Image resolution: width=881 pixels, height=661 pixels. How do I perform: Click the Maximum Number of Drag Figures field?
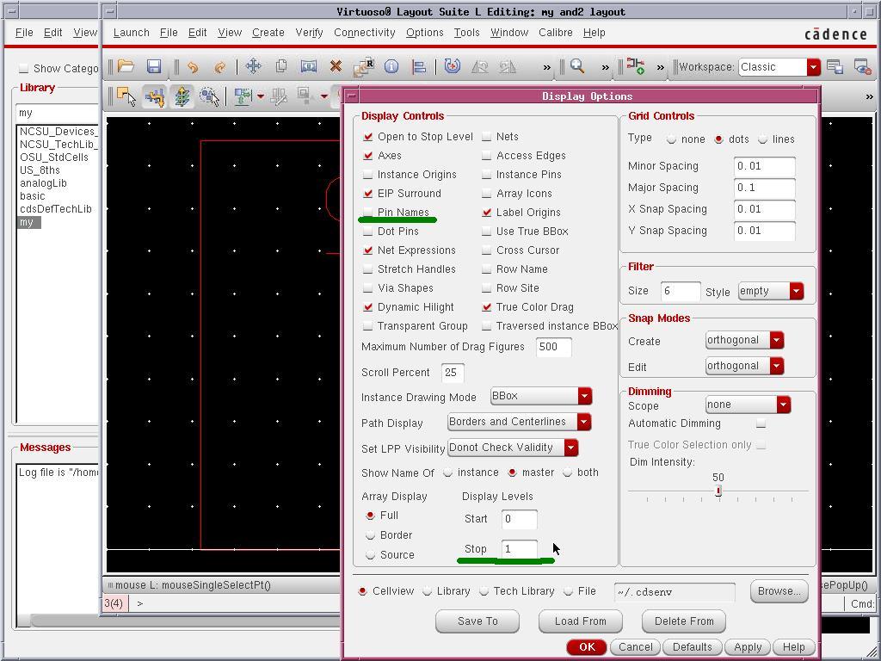pyautogui.click(x=554, y=347)
